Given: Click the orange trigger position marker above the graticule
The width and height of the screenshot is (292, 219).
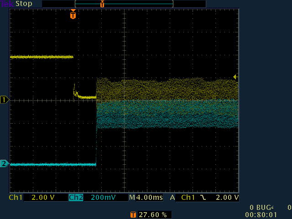Looking at the screenshot, I should coord(73,15).
